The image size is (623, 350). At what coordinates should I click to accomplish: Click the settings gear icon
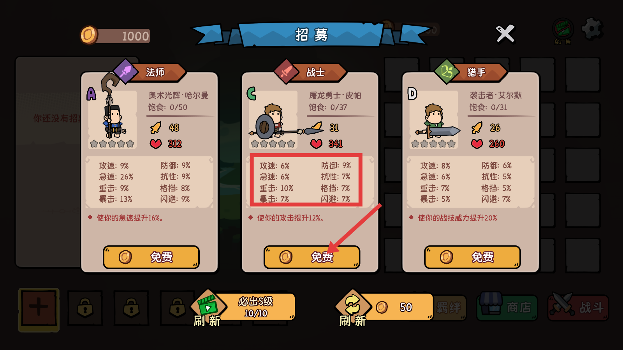coord(592,29)
